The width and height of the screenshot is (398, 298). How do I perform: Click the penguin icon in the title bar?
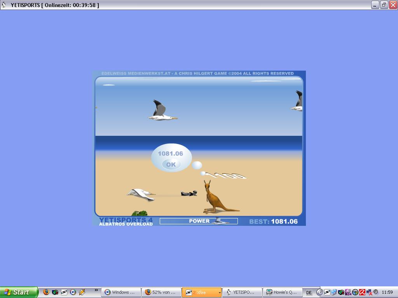[x=4, y=5]
